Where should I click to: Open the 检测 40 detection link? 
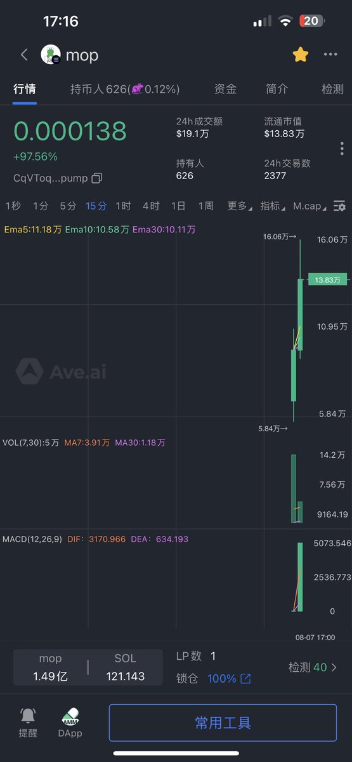point(313,667)
